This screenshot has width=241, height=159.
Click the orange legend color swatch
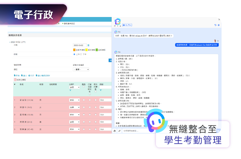(74, 50)
